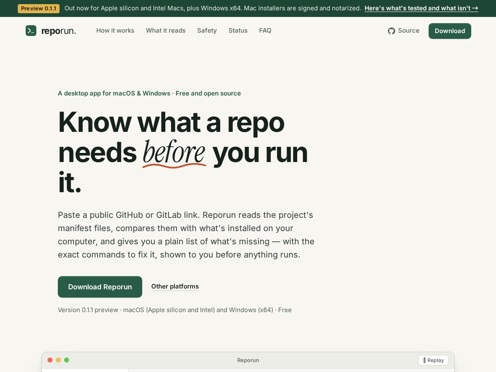Click the "Paste a public GitHub or GitLab link" paragraph
Screen dimensions: 496x372
click(x=186, y=235)
